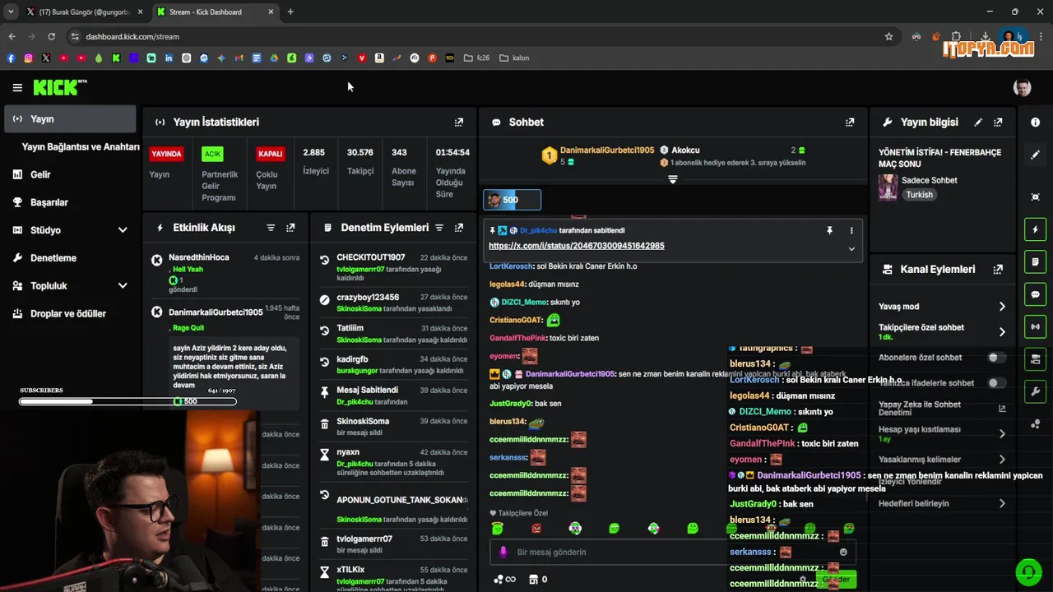The height and width of the screenshot is (592, 1053).
Task: Collapse the pinned message with chevron
Action: (851, 249)
